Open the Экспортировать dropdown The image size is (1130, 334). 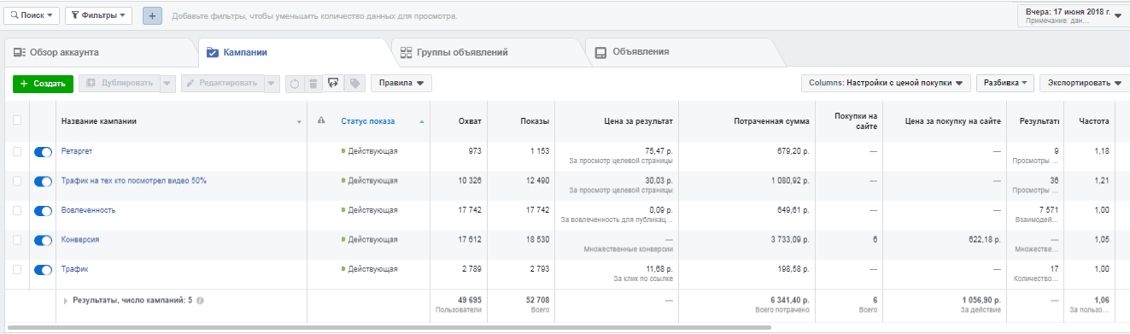point(1085,84)
